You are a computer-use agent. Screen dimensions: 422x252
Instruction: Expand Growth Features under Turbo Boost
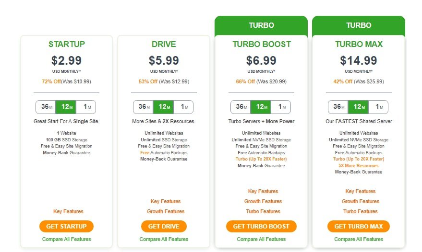click(263, 201)
